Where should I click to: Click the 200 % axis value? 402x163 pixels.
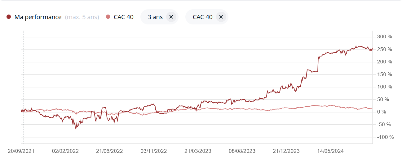pos(384,62)
